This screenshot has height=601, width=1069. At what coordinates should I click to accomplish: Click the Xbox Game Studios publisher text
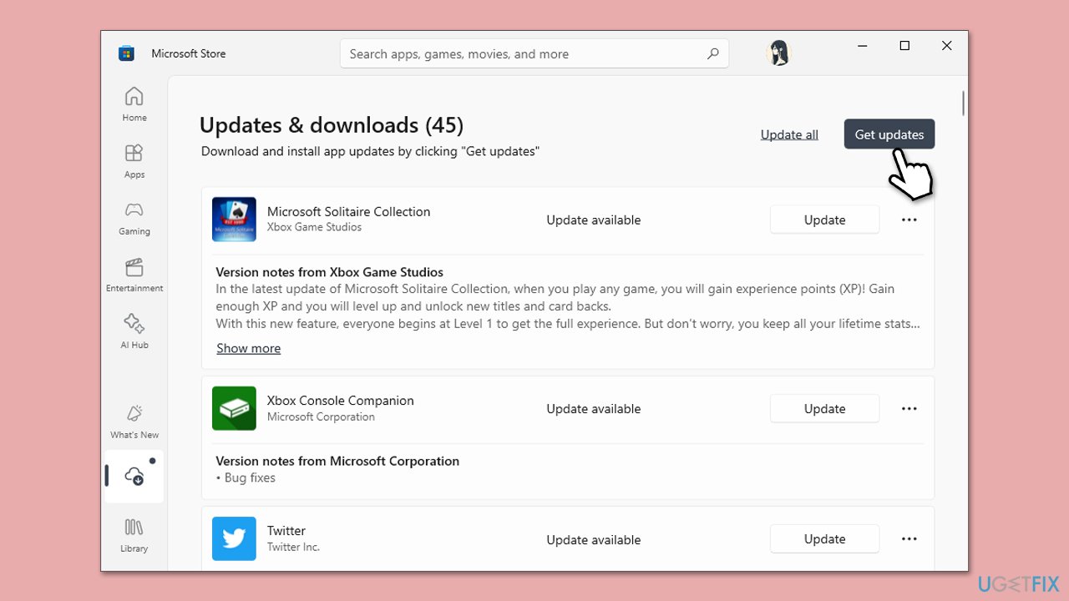[314, 227]
